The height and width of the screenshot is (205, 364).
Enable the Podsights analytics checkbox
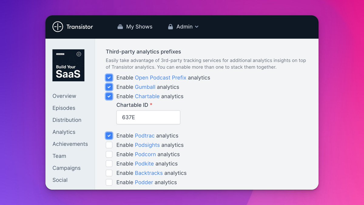[x=109, y=145]
